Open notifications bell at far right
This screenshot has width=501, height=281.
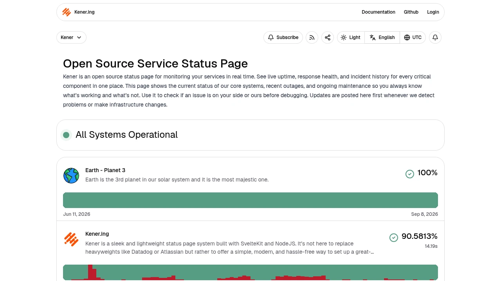435,37
